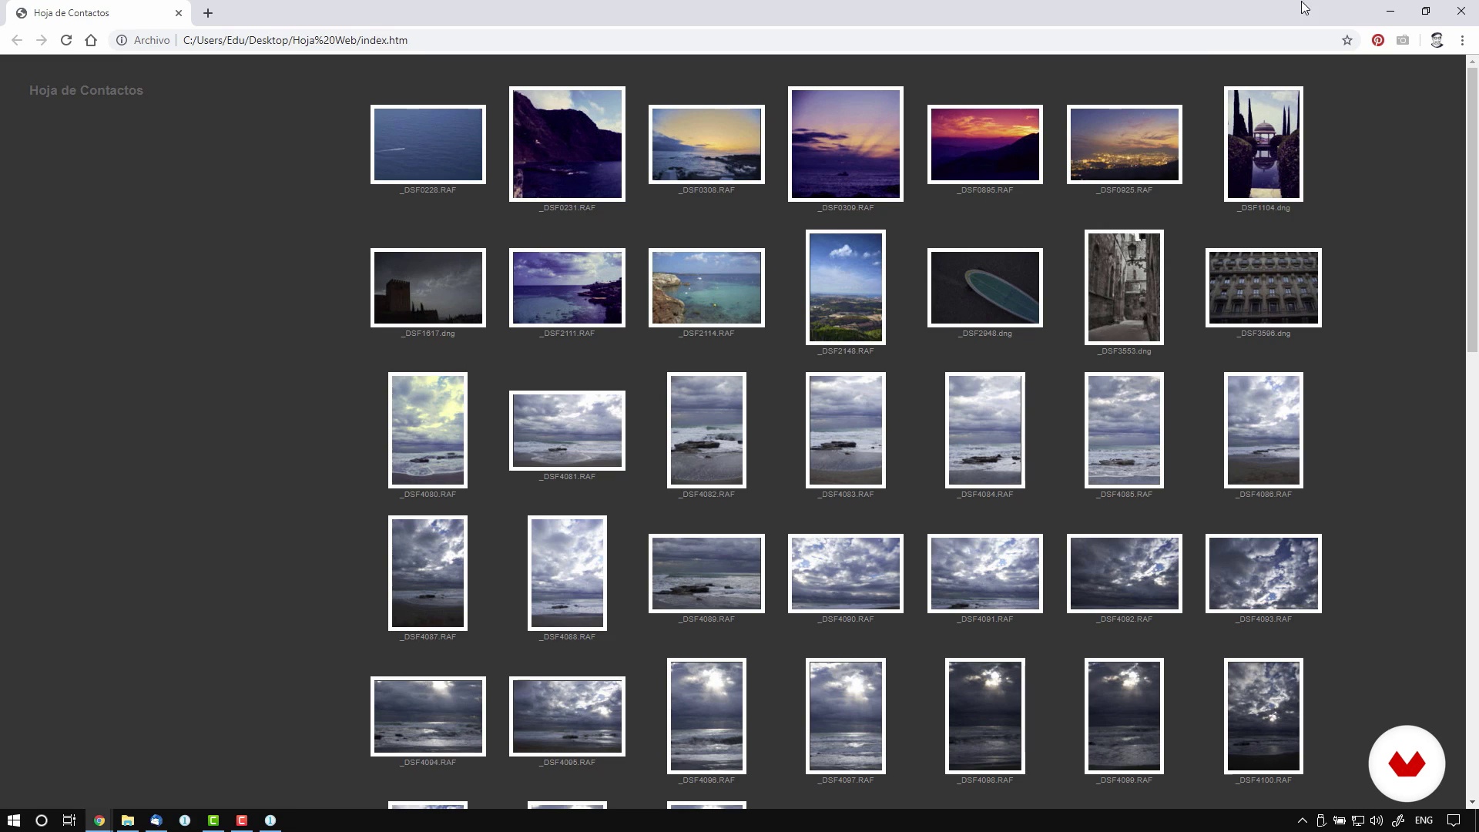The image size is (1479, 832).
Task: Open thumbnail _DSF3596.dng building facade
Action: click(x=1263, y=287)
